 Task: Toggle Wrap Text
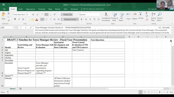67,15
